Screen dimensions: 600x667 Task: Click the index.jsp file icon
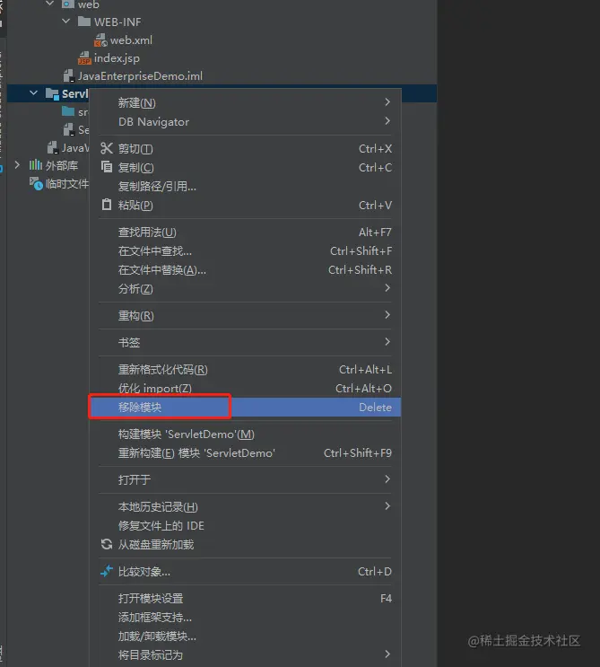(84, 58)
